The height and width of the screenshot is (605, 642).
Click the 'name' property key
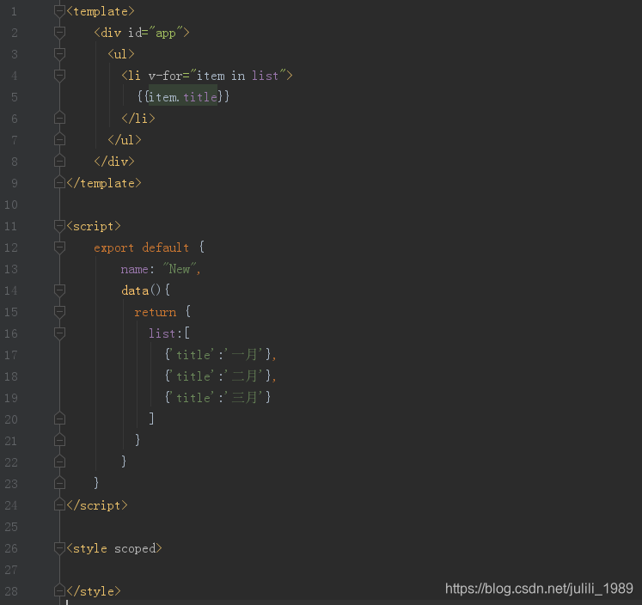pyautogui.click(x=135, y=269)
